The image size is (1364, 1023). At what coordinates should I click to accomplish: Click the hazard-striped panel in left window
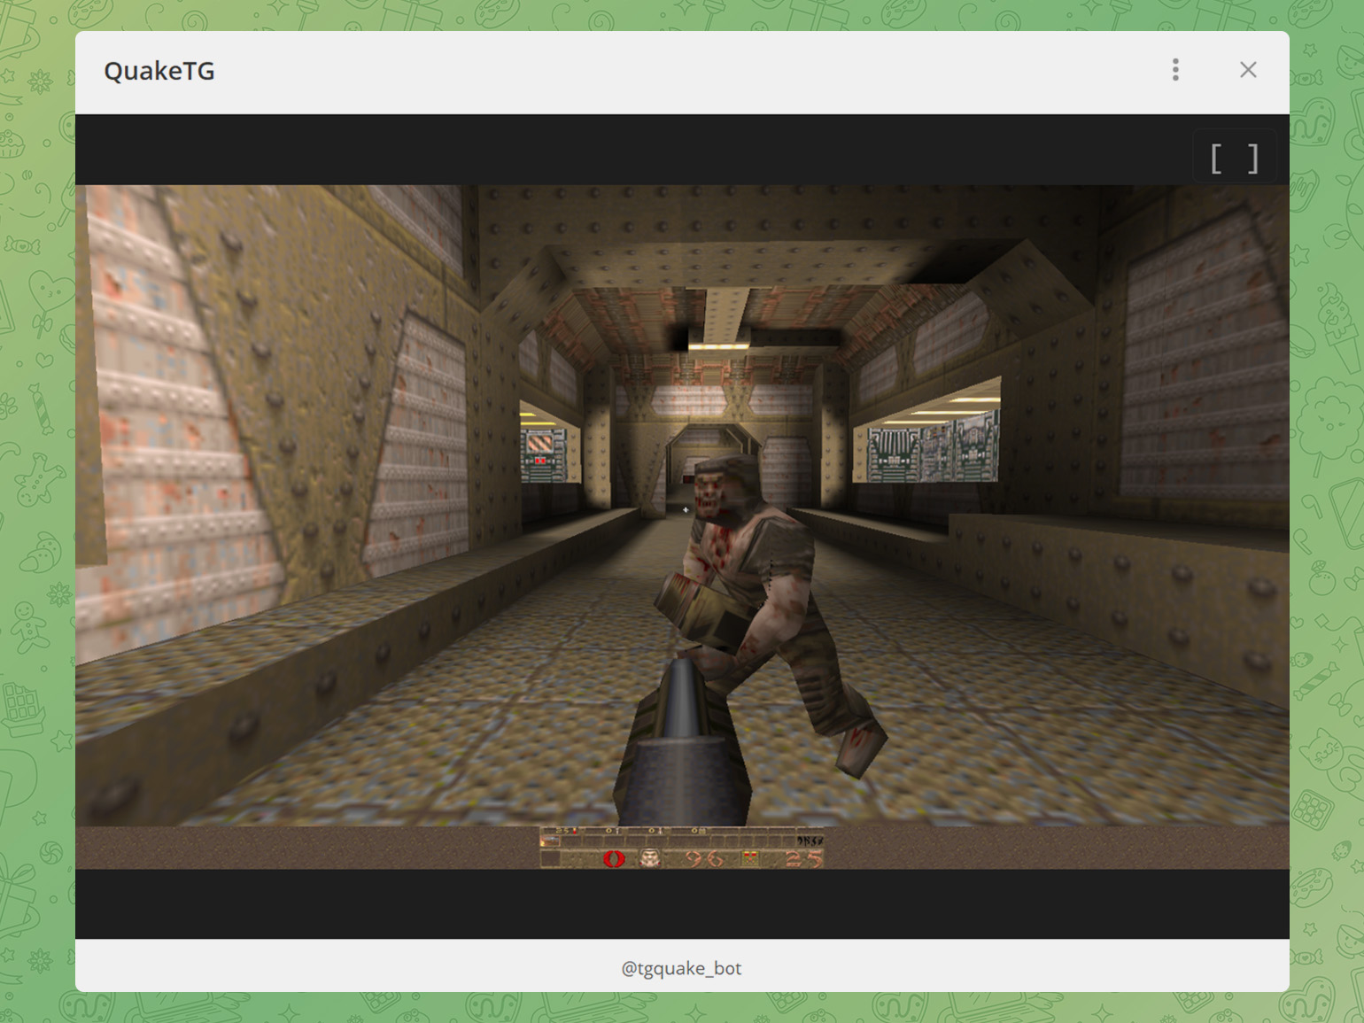(539, 442)
